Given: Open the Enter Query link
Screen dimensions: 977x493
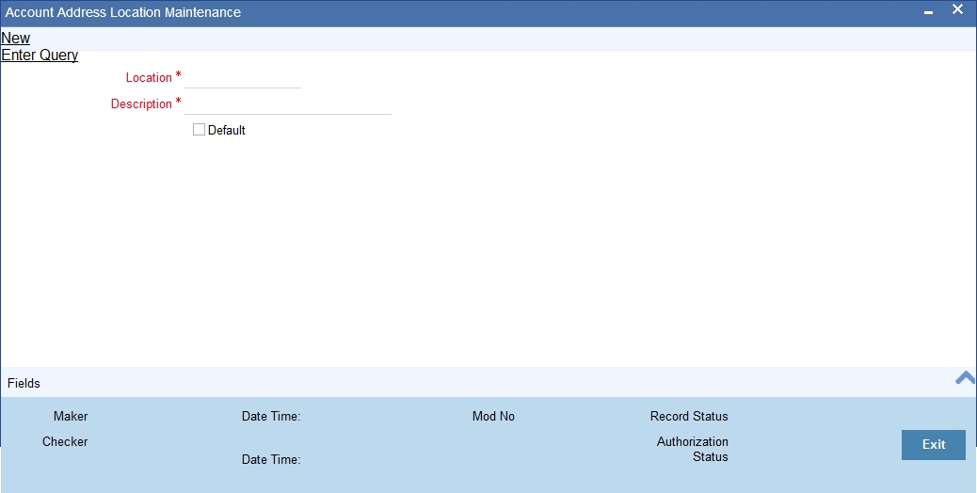Looking at the screenshot, I should (x=40, y=55).
